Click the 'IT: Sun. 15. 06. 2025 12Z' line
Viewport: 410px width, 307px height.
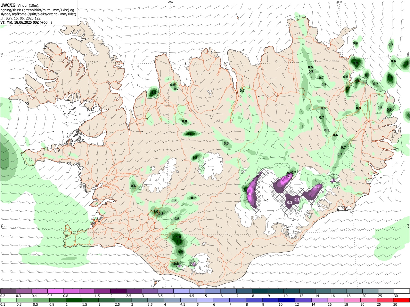coord(20,18)
